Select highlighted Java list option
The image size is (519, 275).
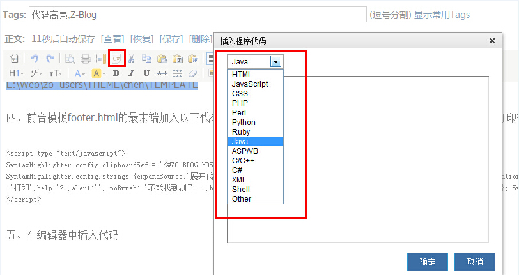255,142
